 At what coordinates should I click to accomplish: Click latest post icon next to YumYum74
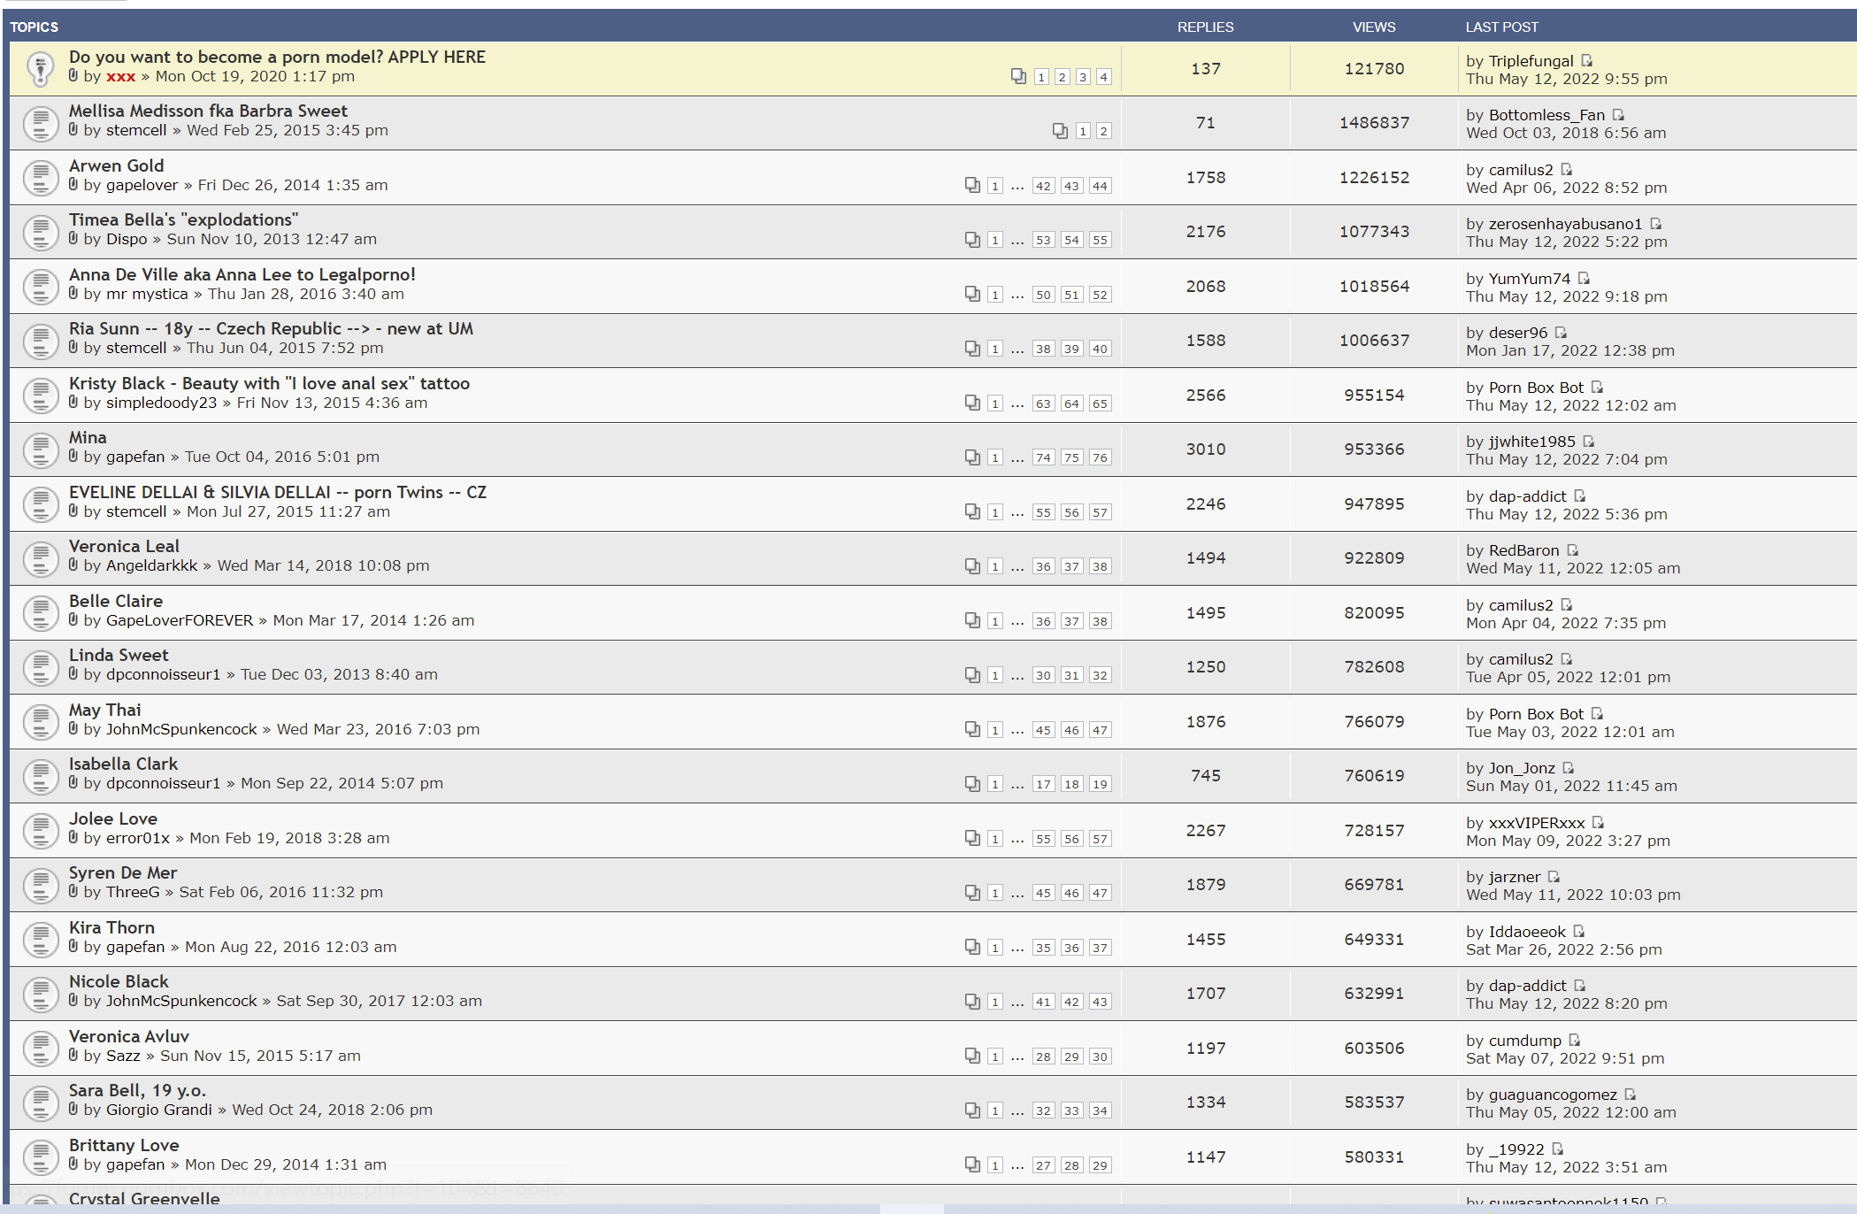point(1584,279)
